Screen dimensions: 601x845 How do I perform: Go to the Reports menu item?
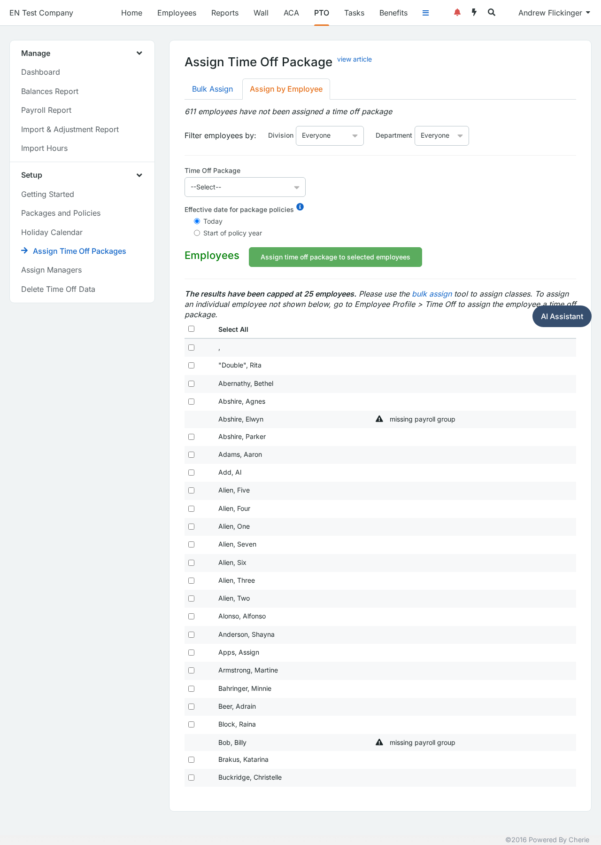click(225, 13)
